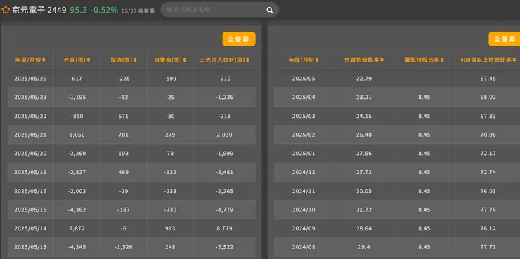Sort by 三大法人合計(張) column header
This screenshot has width=520, height=259.
tap(225, 60)
